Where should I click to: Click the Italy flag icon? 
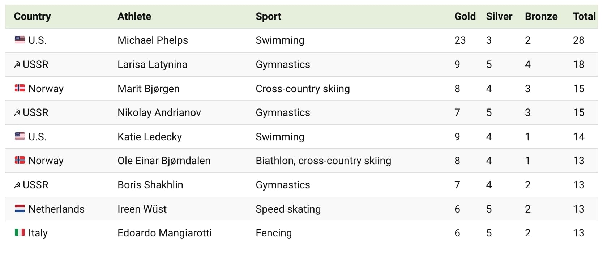tap(20, 232)
